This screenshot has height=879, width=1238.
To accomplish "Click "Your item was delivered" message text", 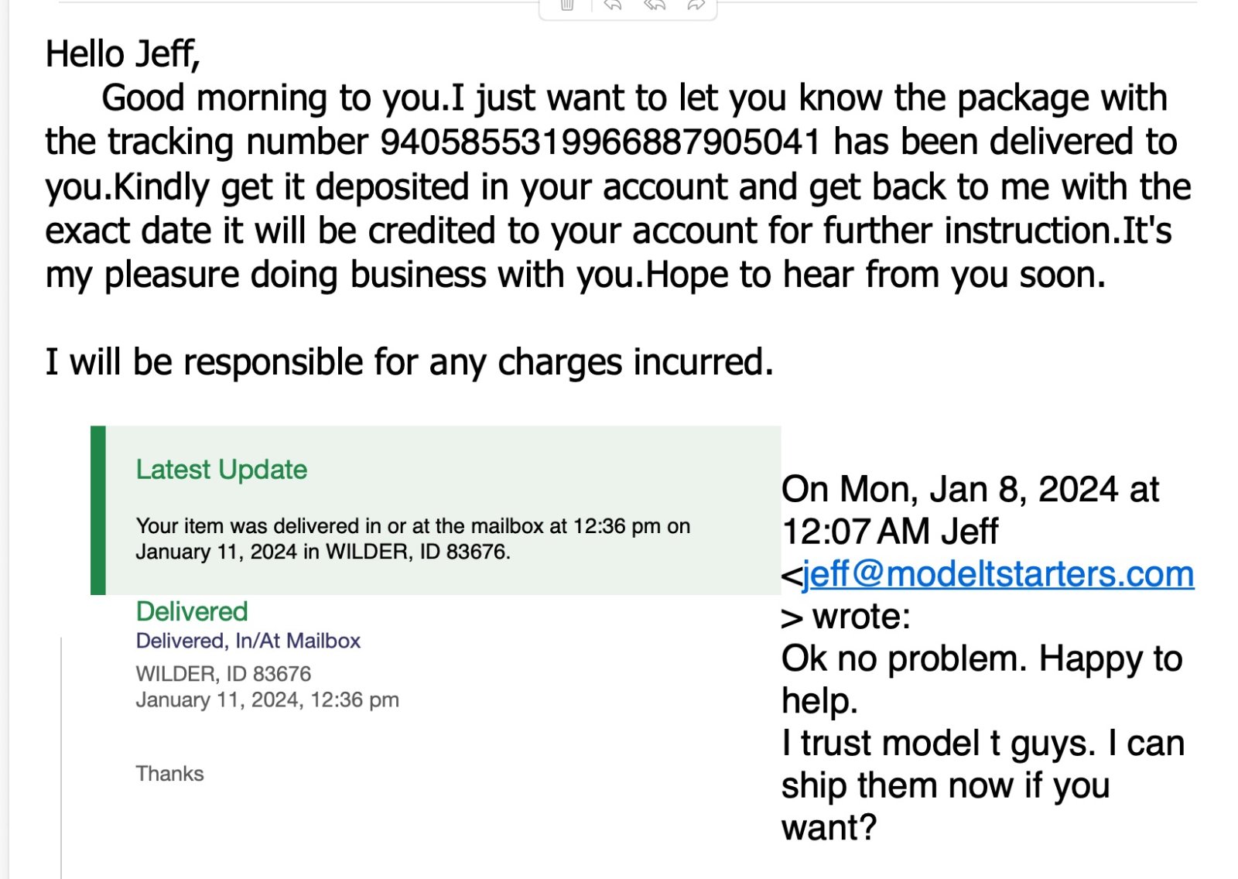I will pyautogui.click(x=412, y=527).
